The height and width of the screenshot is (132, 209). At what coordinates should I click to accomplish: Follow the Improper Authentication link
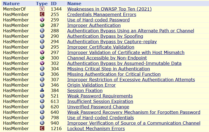click(x=94, y=25)
